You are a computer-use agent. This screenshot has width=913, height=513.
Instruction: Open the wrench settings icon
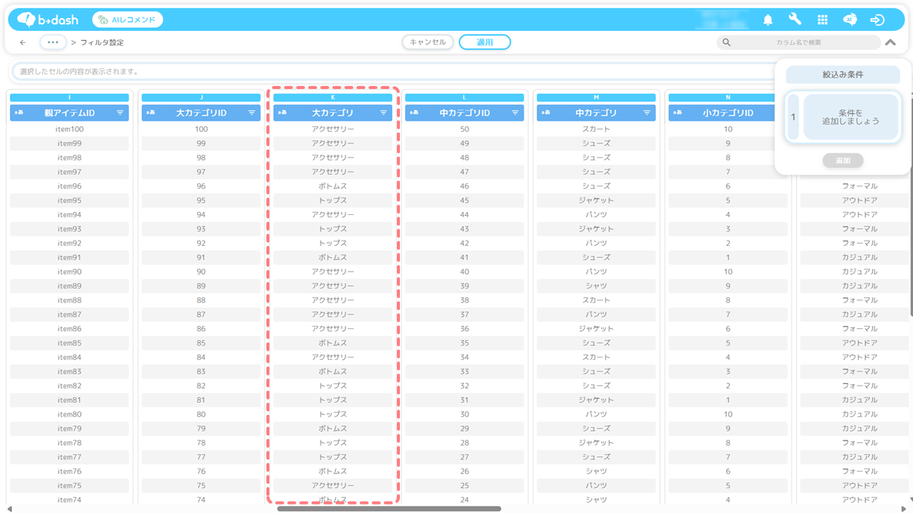(x=795, y=20)
